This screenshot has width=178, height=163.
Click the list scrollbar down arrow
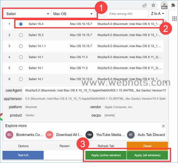(x=165, y=82)
